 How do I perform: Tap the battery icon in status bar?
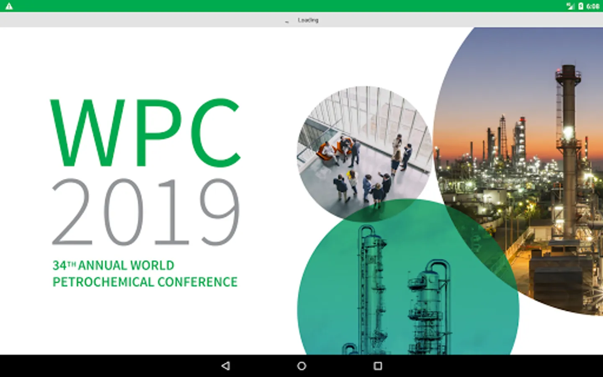[581, 6]
